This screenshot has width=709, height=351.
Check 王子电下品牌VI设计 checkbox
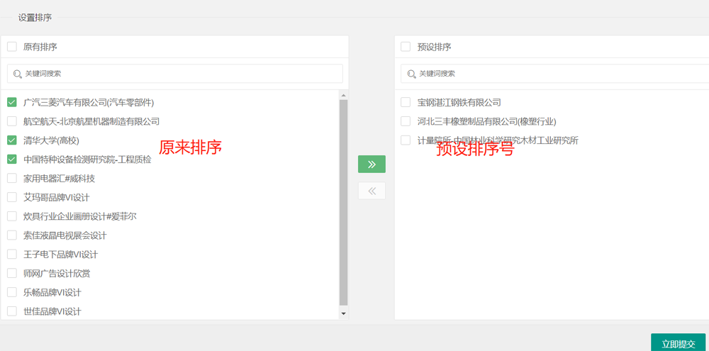[12, 254]
